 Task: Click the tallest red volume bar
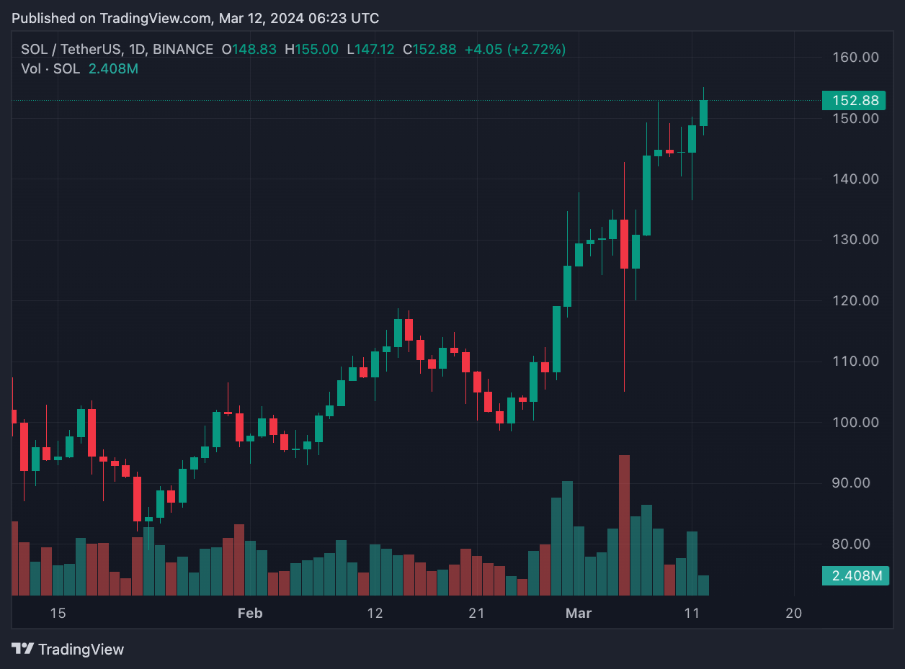[x=624, y=525]
